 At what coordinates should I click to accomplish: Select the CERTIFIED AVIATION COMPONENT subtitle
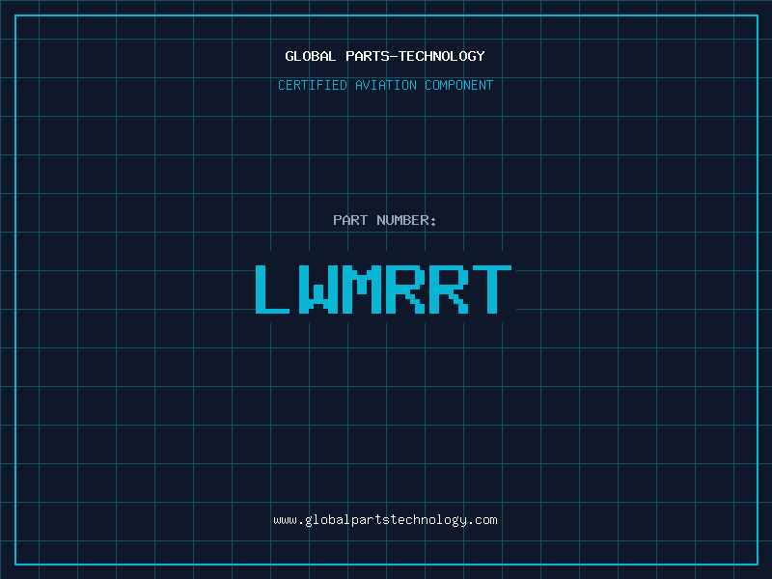coord(385,85)
